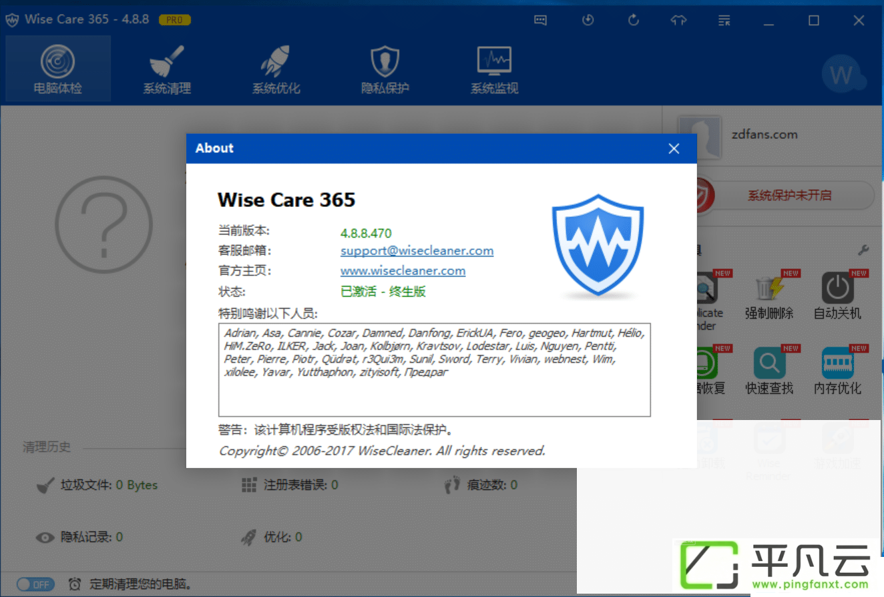Click the zdfans.com account name
884x597 pixels.
(x=764, y=134)
